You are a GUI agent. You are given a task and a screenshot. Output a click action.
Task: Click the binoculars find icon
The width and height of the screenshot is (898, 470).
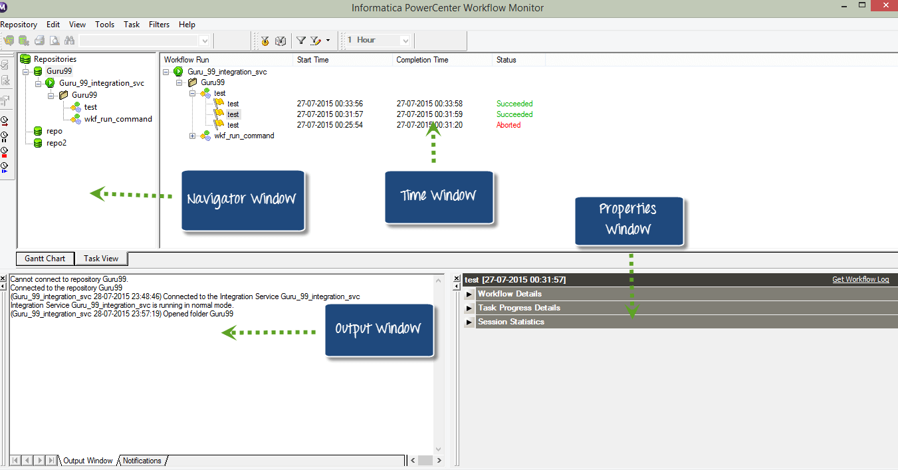[69, 41]
